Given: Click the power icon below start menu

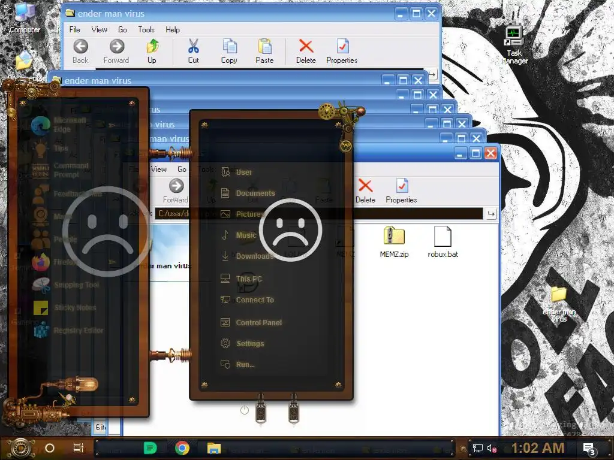Looking at the screenshot, I should pyautogui.click(x=245, y=410).
